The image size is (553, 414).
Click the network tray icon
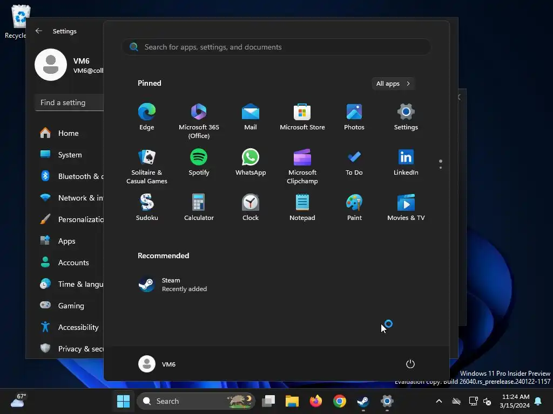pos(473,401)
